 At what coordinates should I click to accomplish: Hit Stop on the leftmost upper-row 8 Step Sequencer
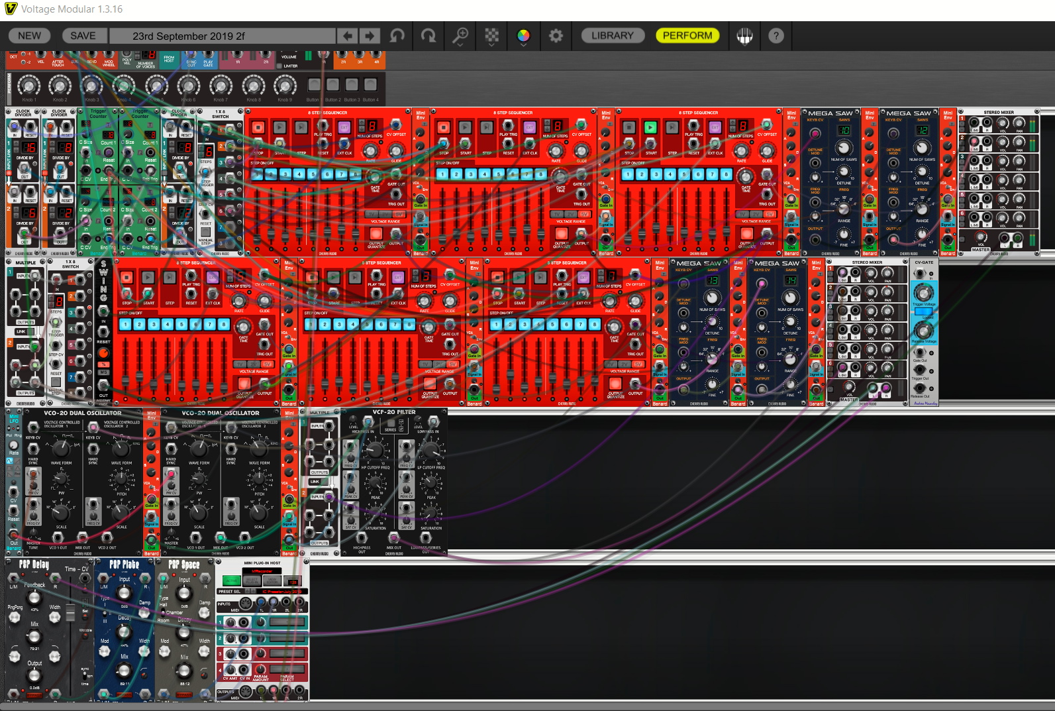[x=258, y=127]
